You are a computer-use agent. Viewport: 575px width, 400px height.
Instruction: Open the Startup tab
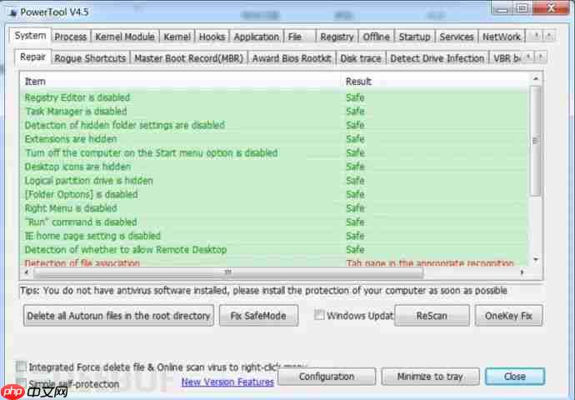[x=414, y=37]
